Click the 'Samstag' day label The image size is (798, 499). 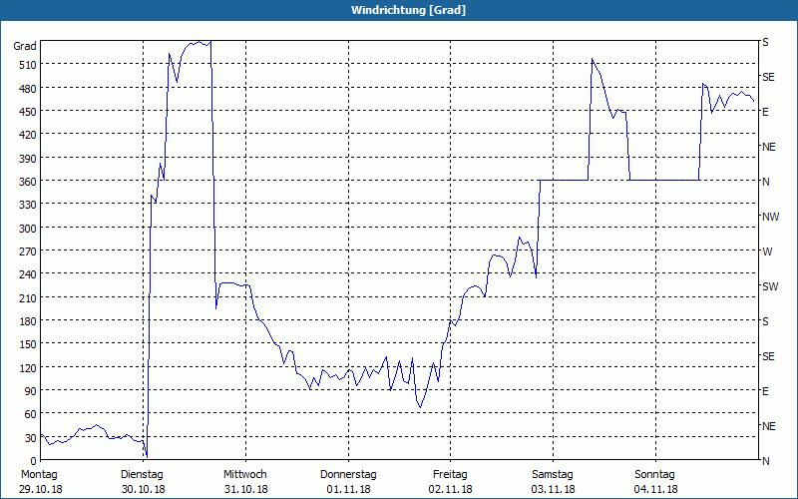(x=553, y=475)
